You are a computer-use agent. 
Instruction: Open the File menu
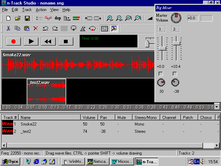5,10
